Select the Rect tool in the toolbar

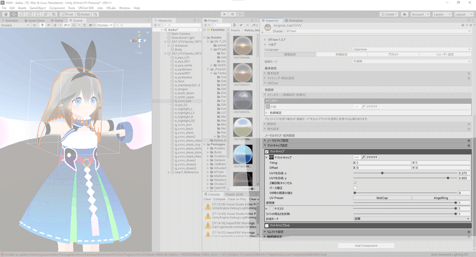(37, 14)
